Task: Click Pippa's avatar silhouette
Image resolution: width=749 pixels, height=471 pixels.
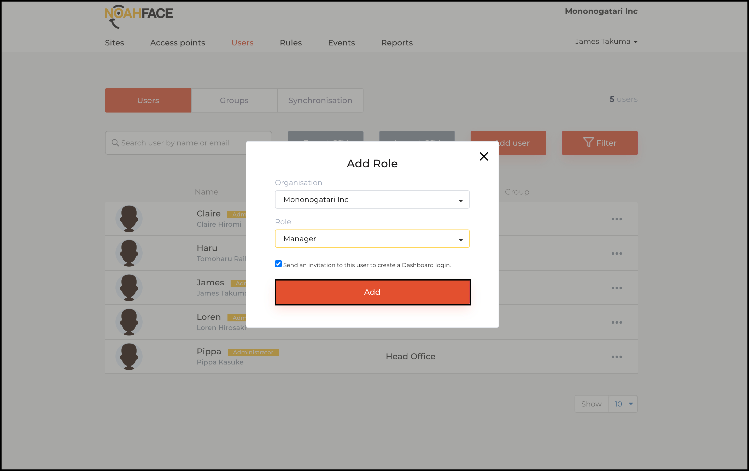Action: pyautogui.click(x=129, y=356)
